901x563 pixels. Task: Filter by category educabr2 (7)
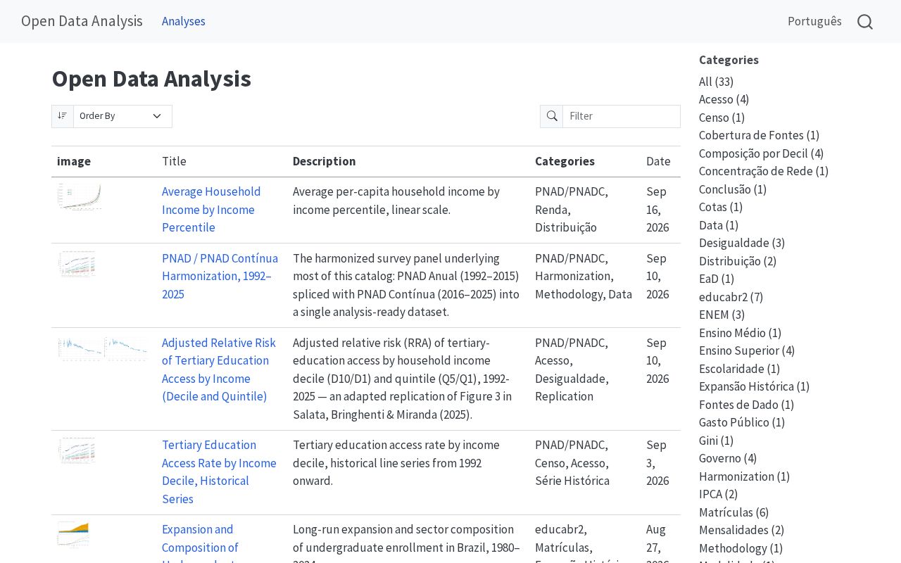tap(731, 297)
